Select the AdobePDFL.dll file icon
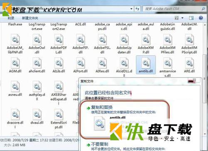The width and height of the screenshot is (208, 151). (59, 40)
